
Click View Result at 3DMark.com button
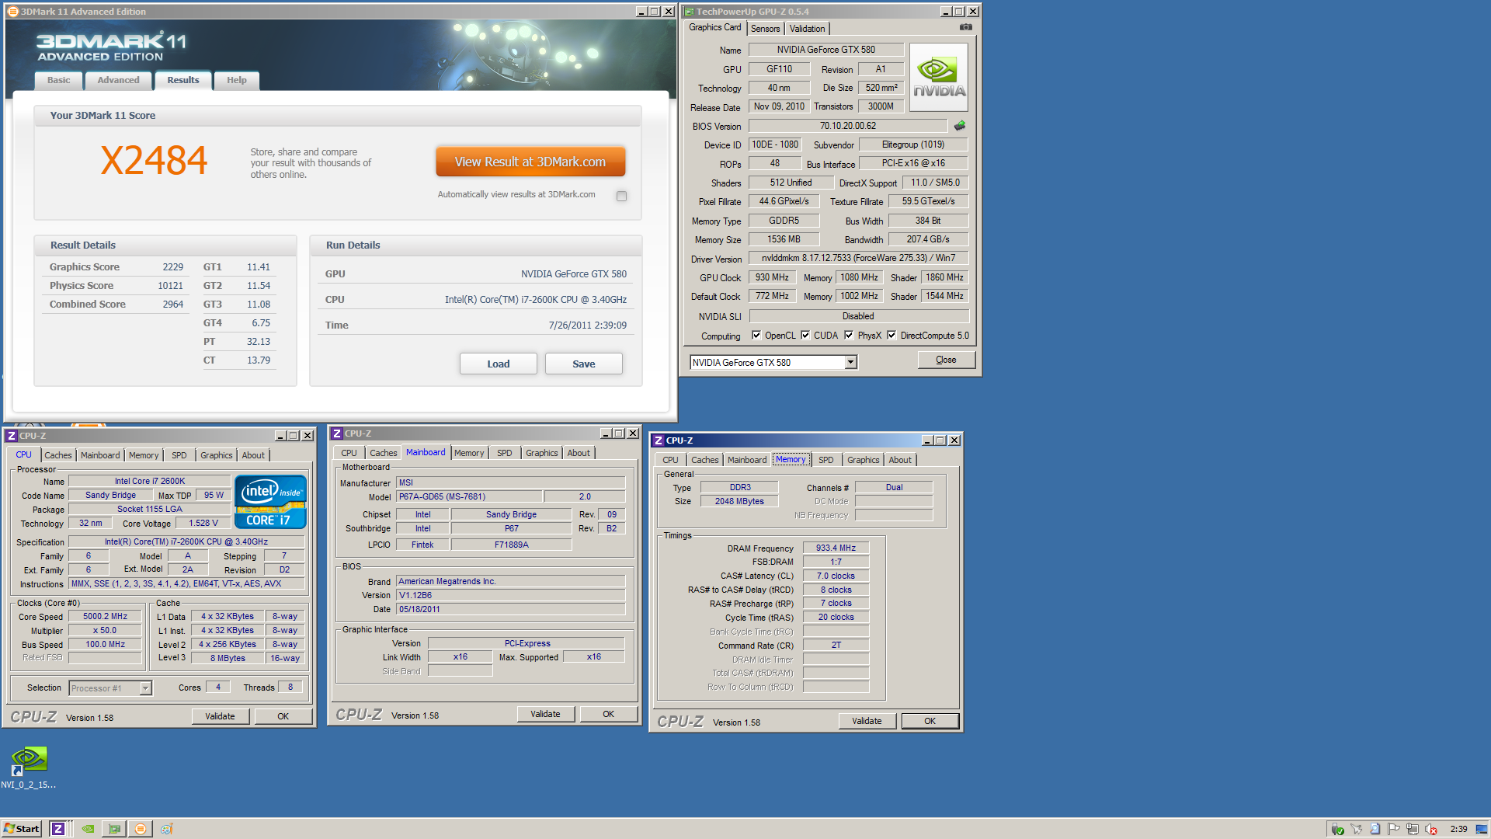(x=530, y=162)
